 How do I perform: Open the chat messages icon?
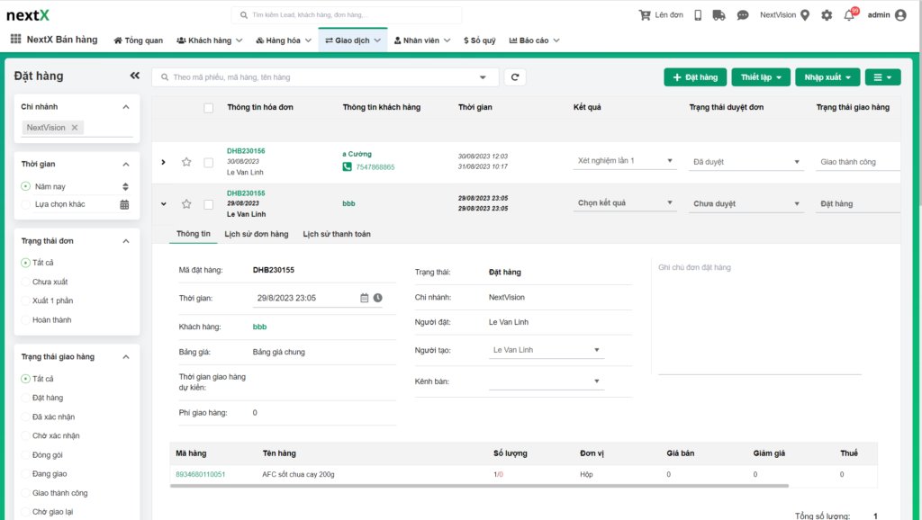coord(743,15)
